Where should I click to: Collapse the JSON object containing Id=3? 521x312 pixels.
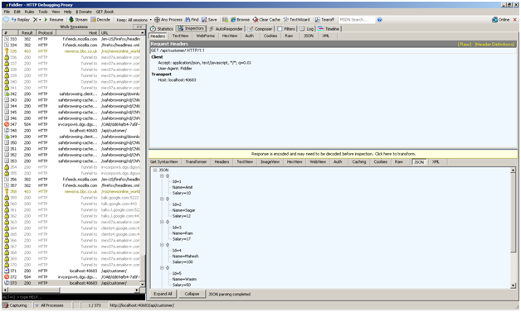click(x=162, y=222)
